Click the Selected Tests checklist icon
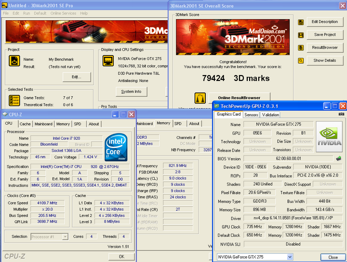Screen dimensions: 347x262 point(14,101)
